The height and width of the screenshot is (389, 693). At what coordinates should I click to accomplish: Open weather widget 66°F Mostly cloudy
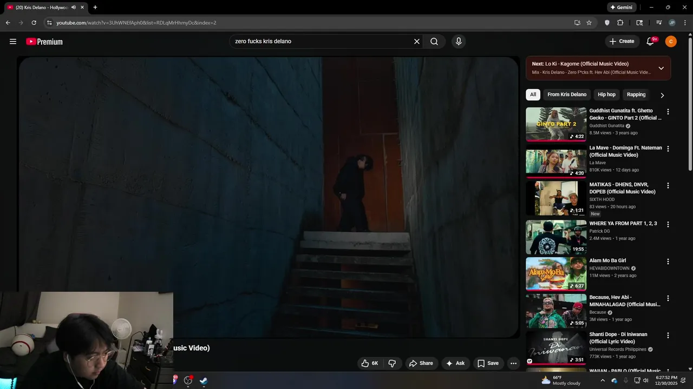(x=560, y=380)
